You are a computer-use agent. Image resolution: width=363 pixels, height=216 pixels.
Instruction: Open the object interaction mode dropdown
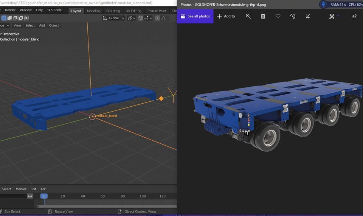[5, 25]
